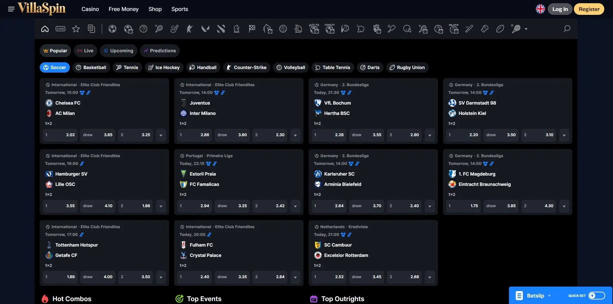Bet on Crystal Palace win at 2.84
Screen dimensions: 613x304
270,277
